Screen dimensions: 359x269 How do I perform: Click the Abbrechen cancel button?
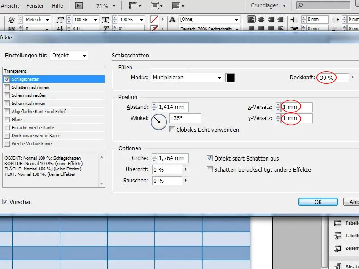pos(351,202)
